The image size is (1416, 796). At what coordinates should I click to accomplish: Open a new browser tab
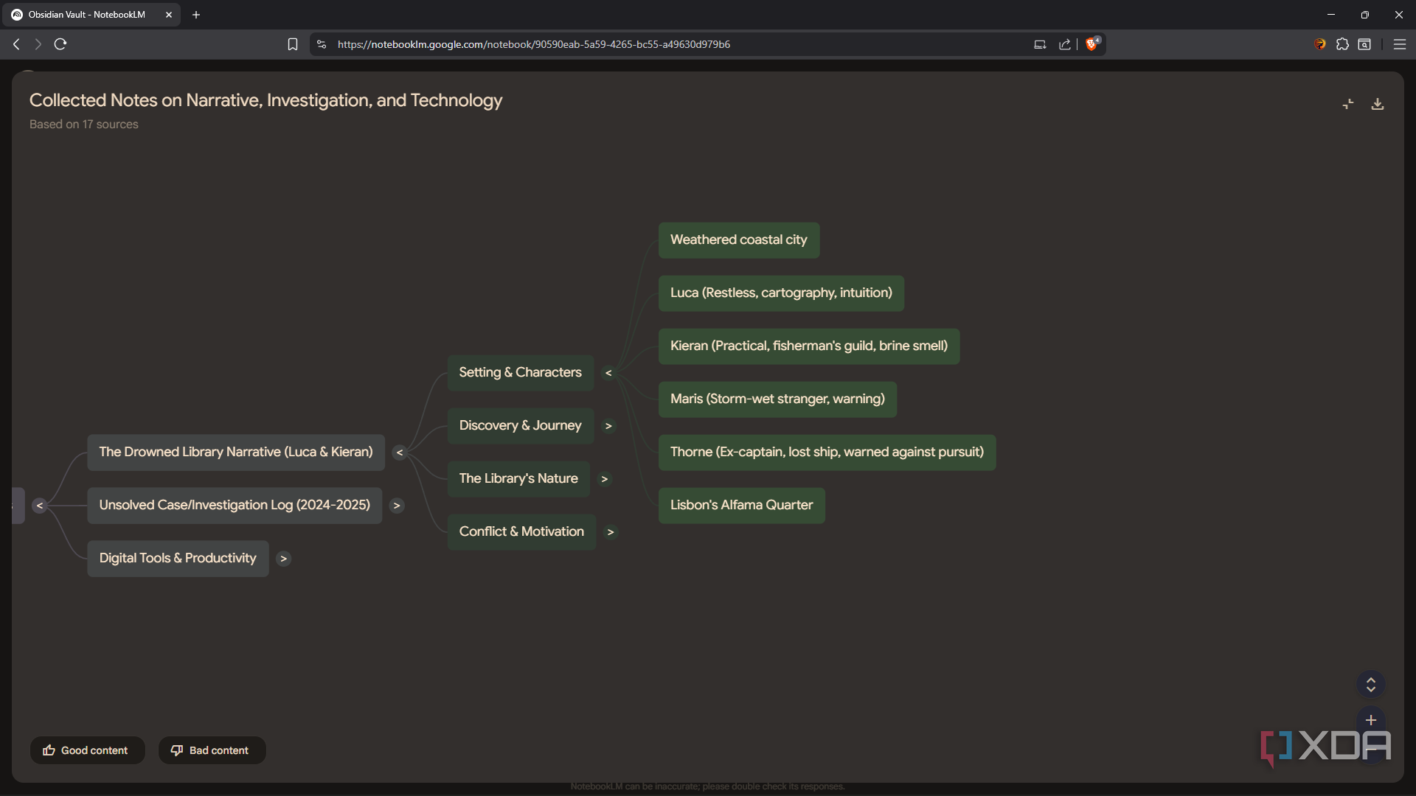(196, 15)
